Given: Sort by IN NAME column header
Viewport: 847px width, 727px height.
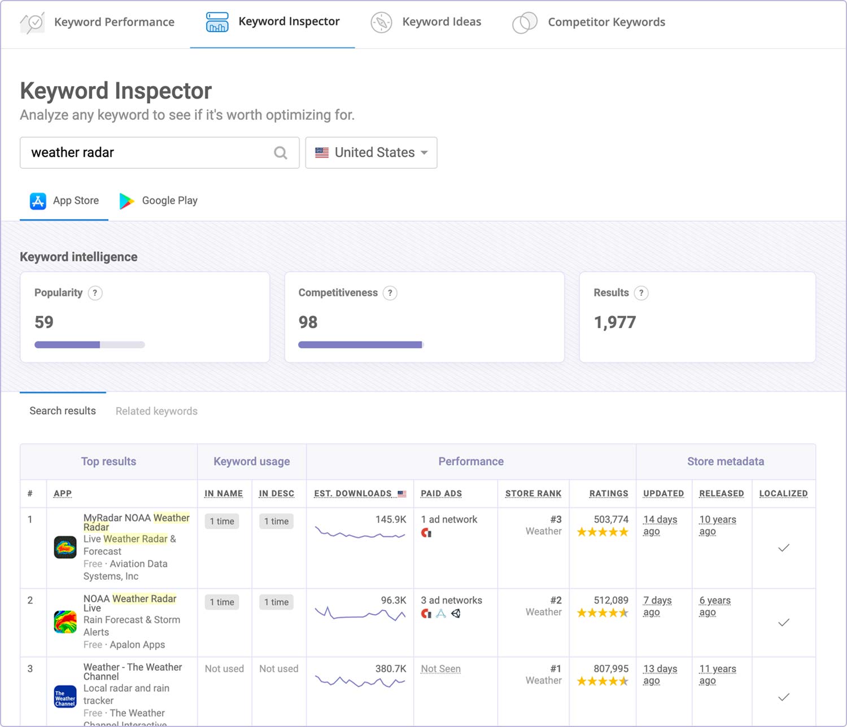Looking at the screenshot, I should 224,494.
